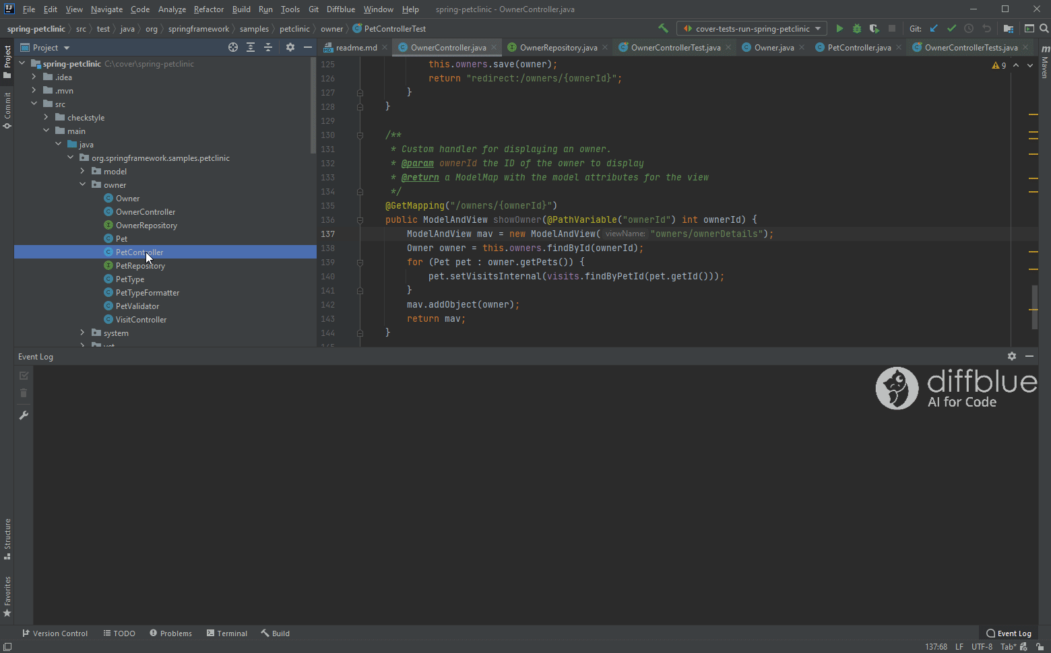1051x653 pixels.
Task: Toggle the Project tool window side tab
Action: 7,61
